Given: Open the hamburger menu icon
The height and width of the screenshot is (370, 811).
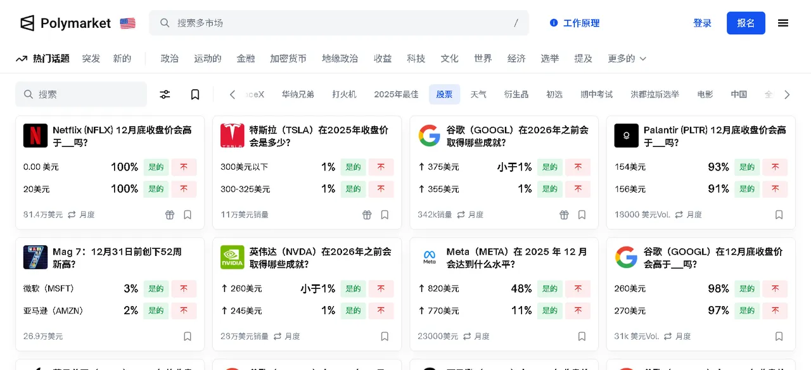Looking at the screenshot, I should (x=783, y=23).
